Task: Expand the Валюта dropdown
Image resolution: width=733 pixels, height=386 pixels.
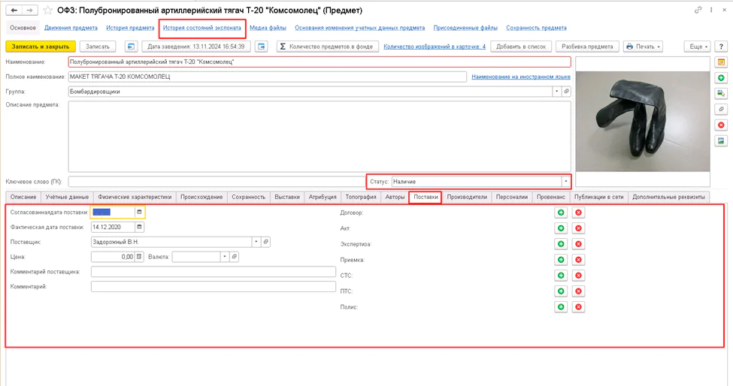Action: [225, 257]
